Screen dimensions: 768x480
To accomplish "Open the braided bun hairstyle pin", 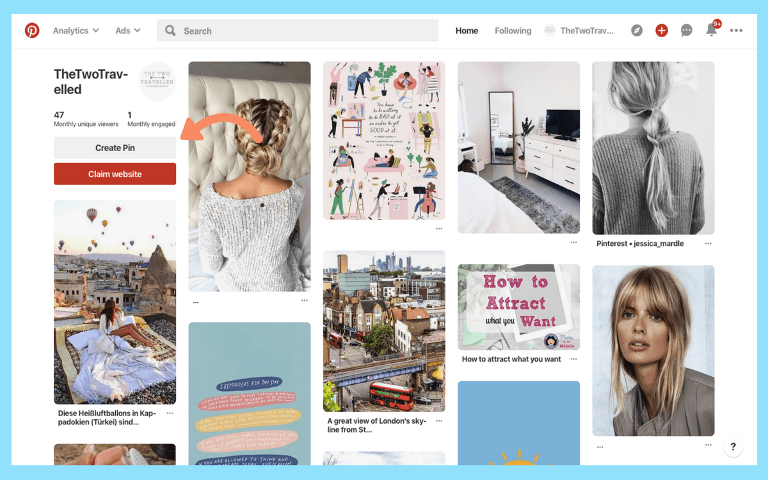I will (x=250, y=177).
